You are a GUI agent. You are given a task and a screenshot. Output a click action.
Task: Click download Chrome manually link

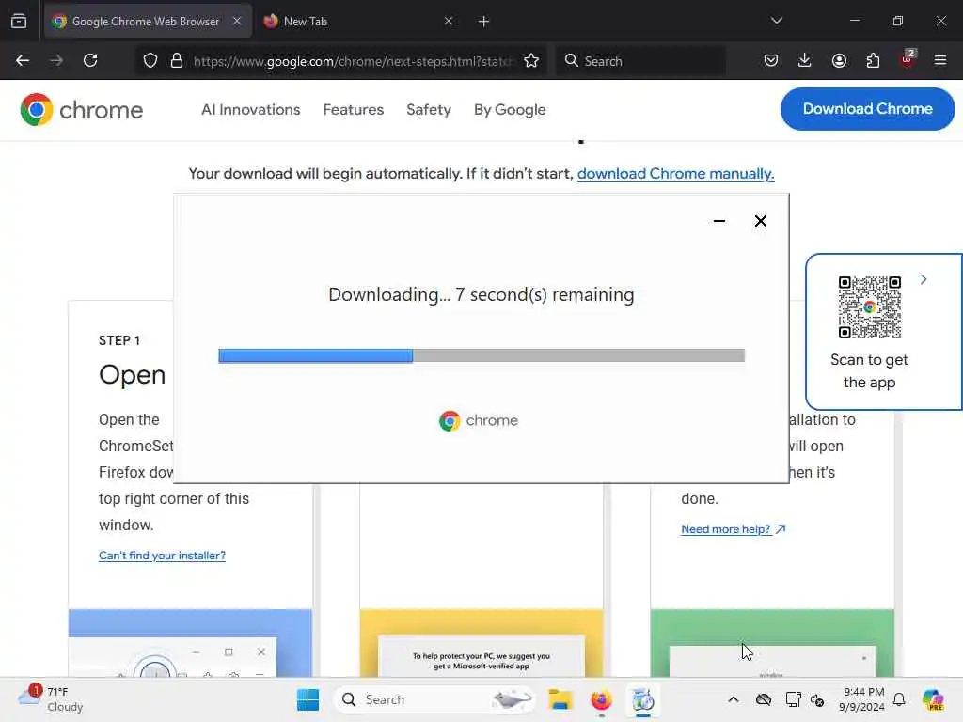[x=675, y=174]
